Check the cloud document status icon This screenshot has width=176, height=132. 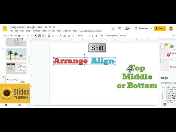(x=54, y=27)
